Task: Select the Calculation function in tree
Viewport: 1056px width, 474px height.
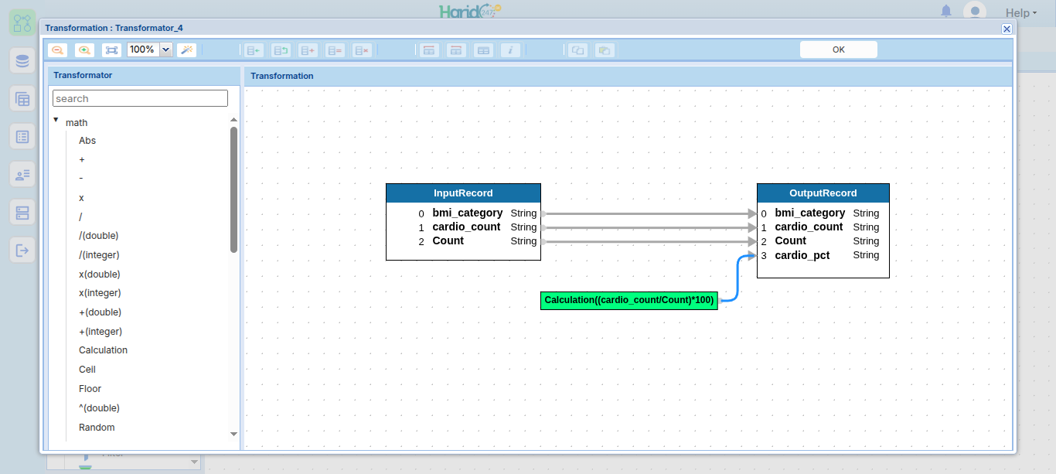Action: pos(103,350)
